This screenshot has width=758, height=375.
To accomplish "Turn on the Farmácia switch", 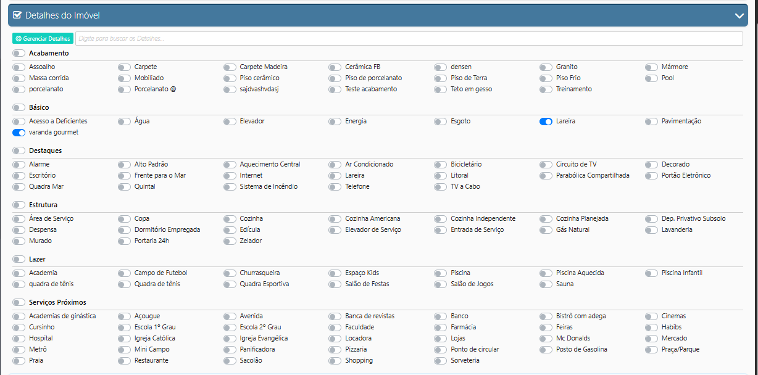I will [440, 328].
